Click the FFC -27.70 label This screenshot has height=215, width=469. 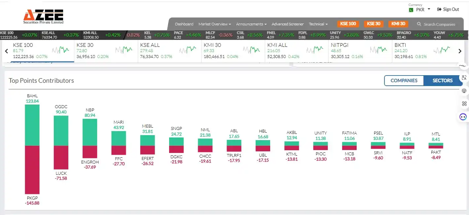(119, 161)
